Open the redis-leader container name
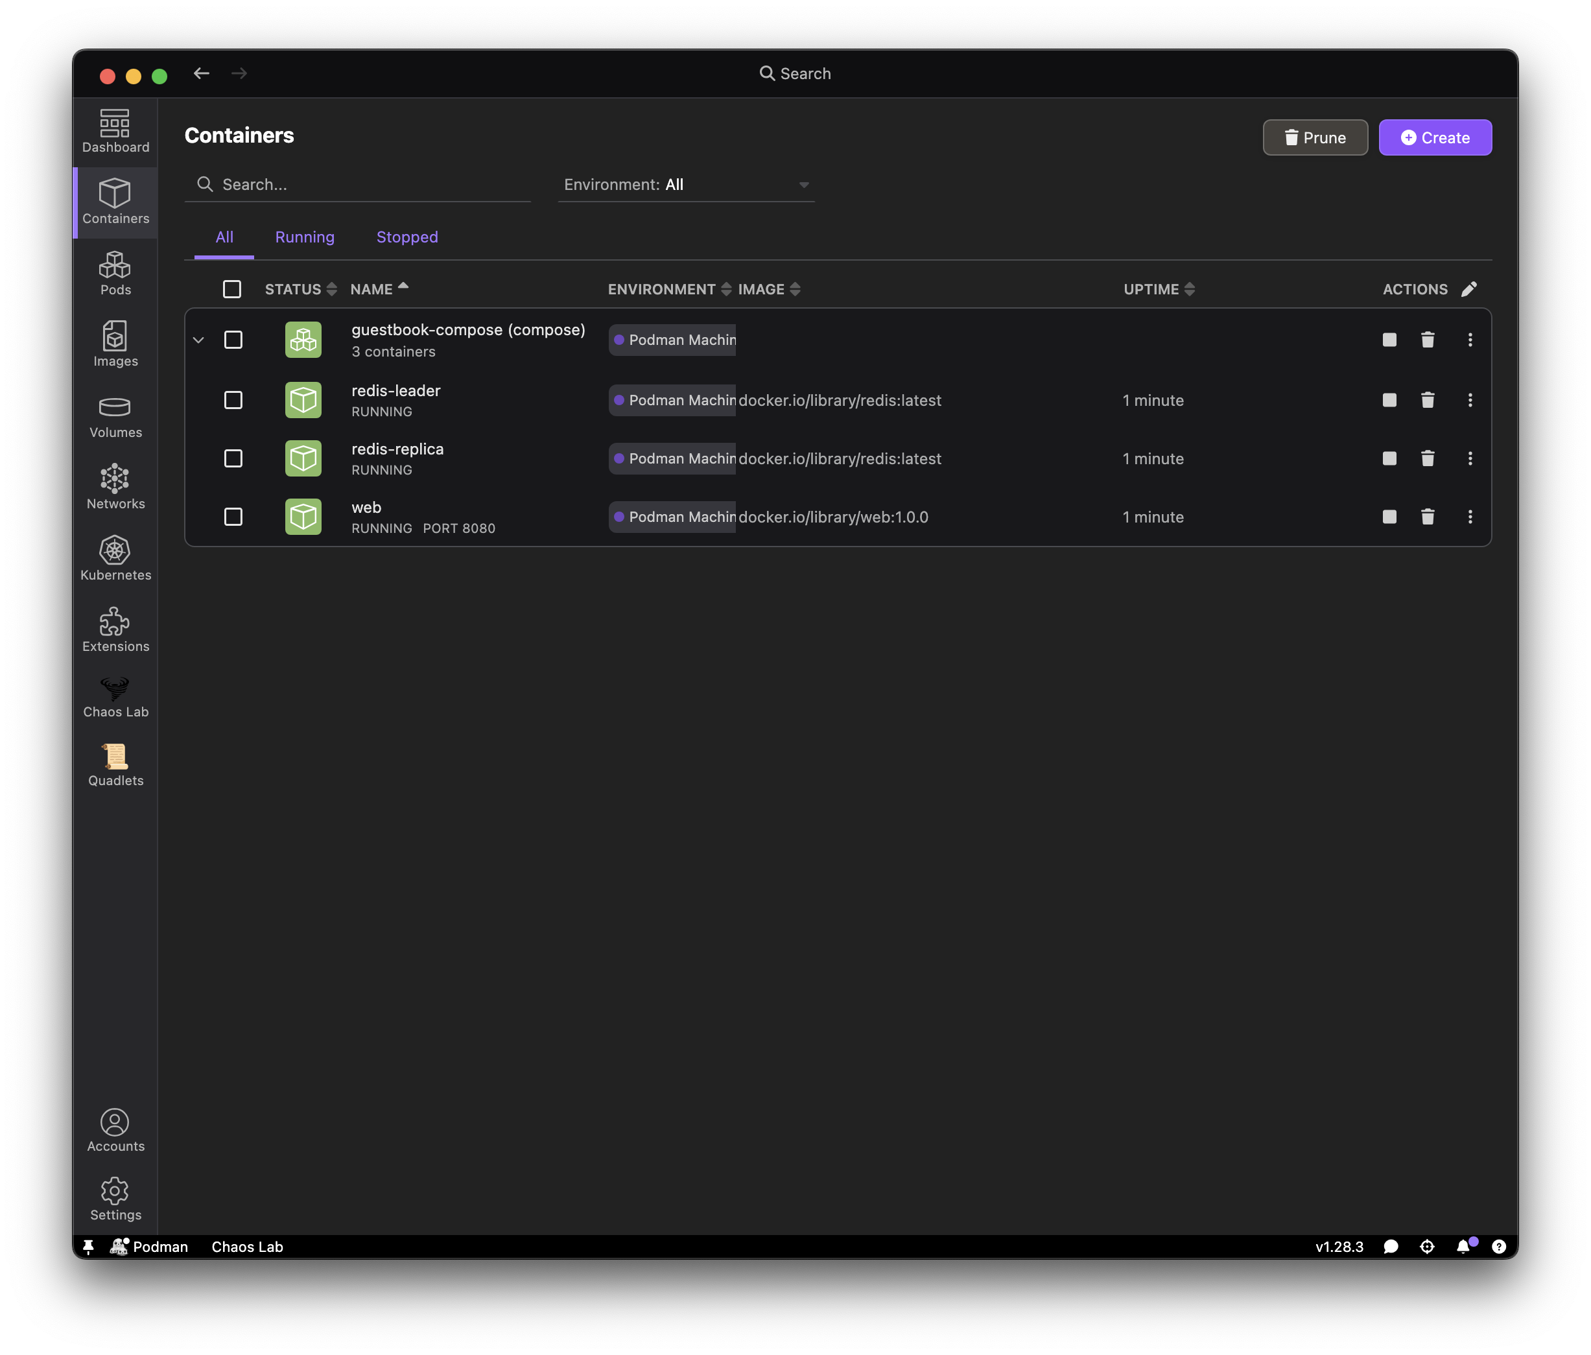 (395, 390)
